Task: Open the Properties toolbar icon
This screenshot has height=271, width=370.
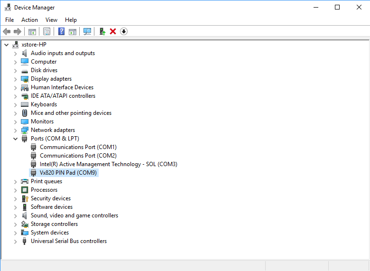Action: coord(46,31)
